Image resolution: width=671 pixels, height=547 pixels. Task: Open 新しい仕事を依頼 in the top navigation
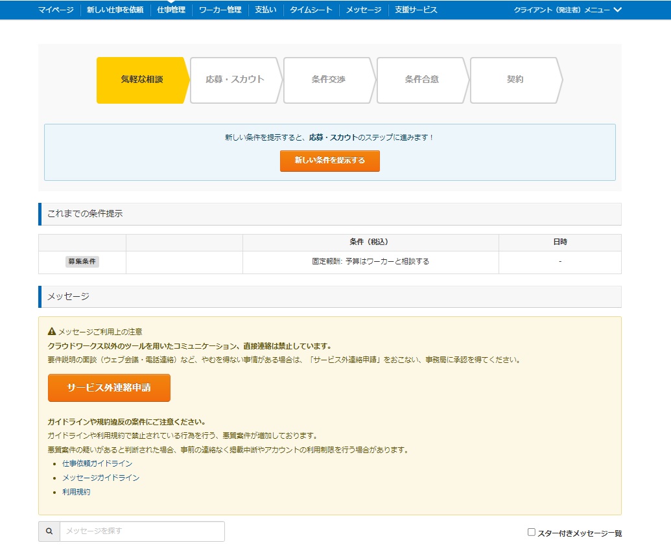(x=115, y=10)
